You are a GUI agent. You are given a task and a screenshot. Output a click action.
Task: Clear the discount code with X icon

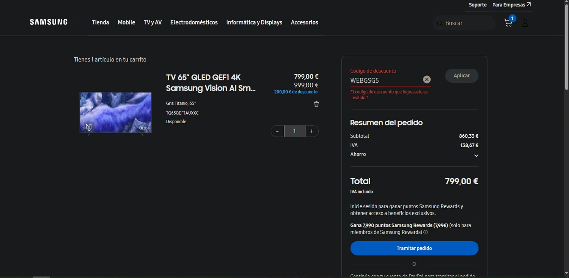click(x=427, y=79)
